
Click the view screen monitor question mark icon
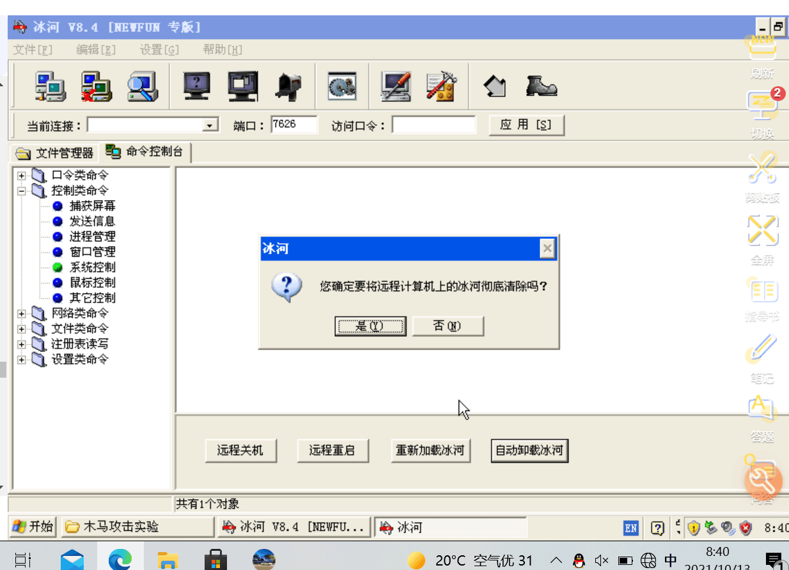click(x=197, y=86)
